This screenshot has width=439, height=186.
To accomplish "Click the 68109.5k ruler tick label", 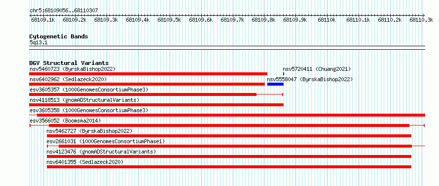I will (169, 20).
